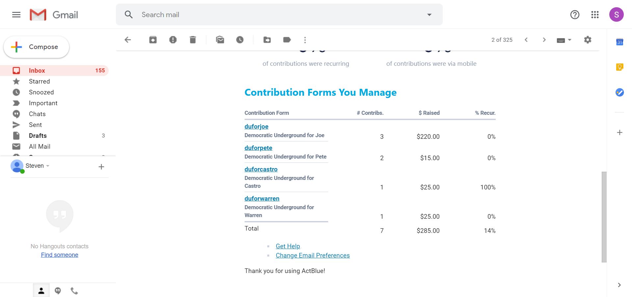Click the Compose button
Screen dimensions: 632x297
point(36,47)
